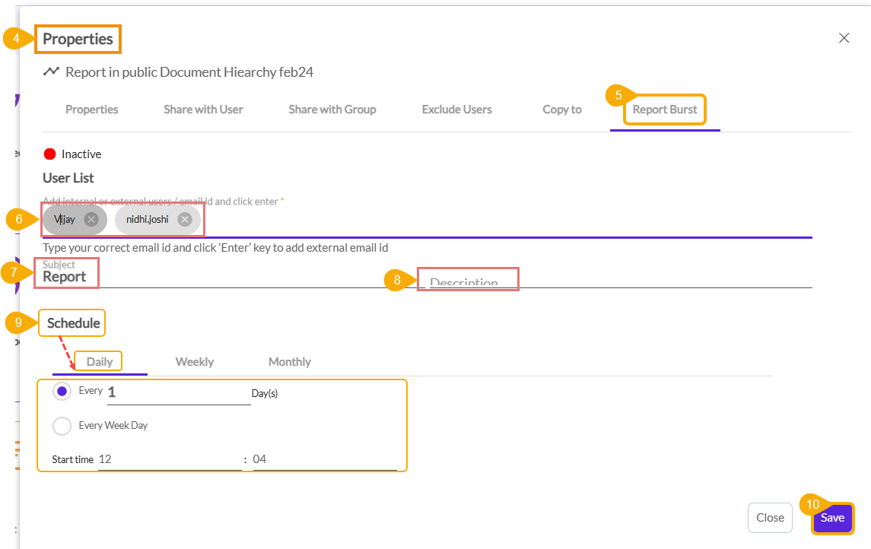Click the Start time hour field
Viewport: 871px width, 549px height.
(x=169, y=459)
